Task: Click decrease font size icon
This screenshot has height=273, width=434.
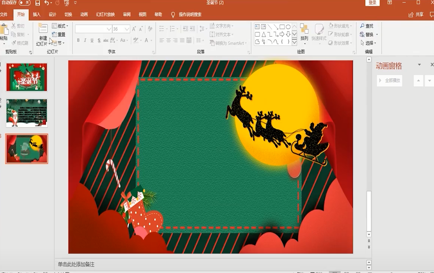Action: (x=141, y=29)
